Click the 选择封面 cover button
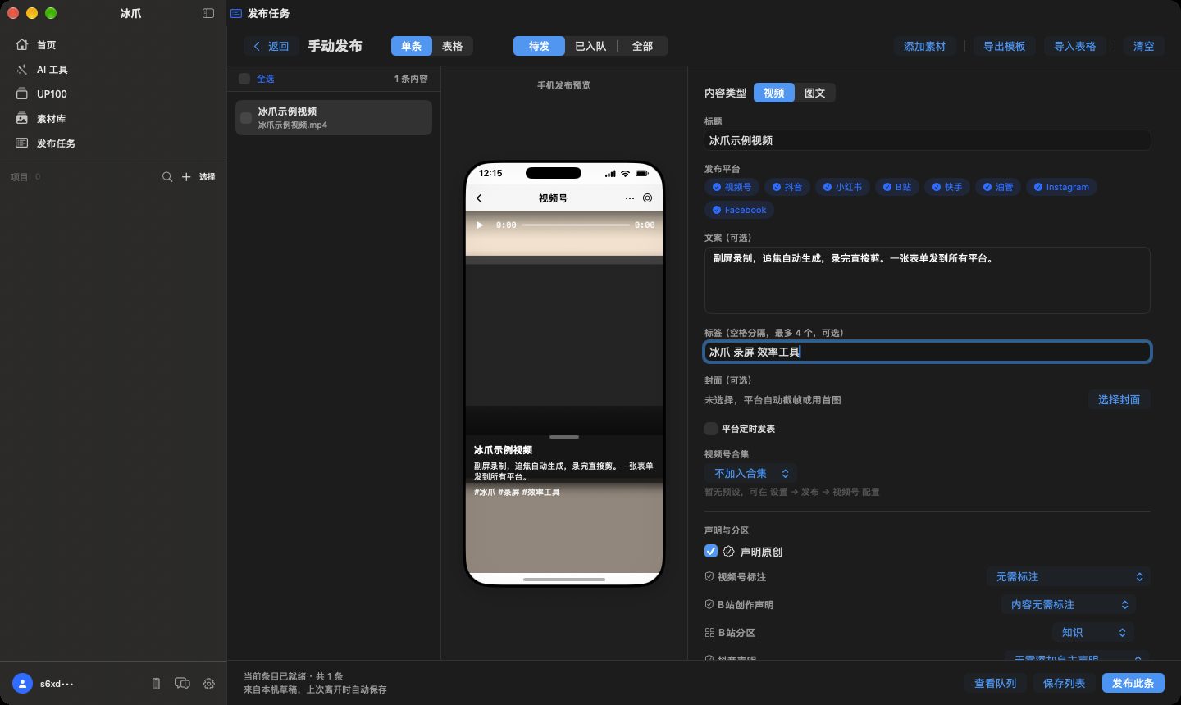 [1119, 399]
